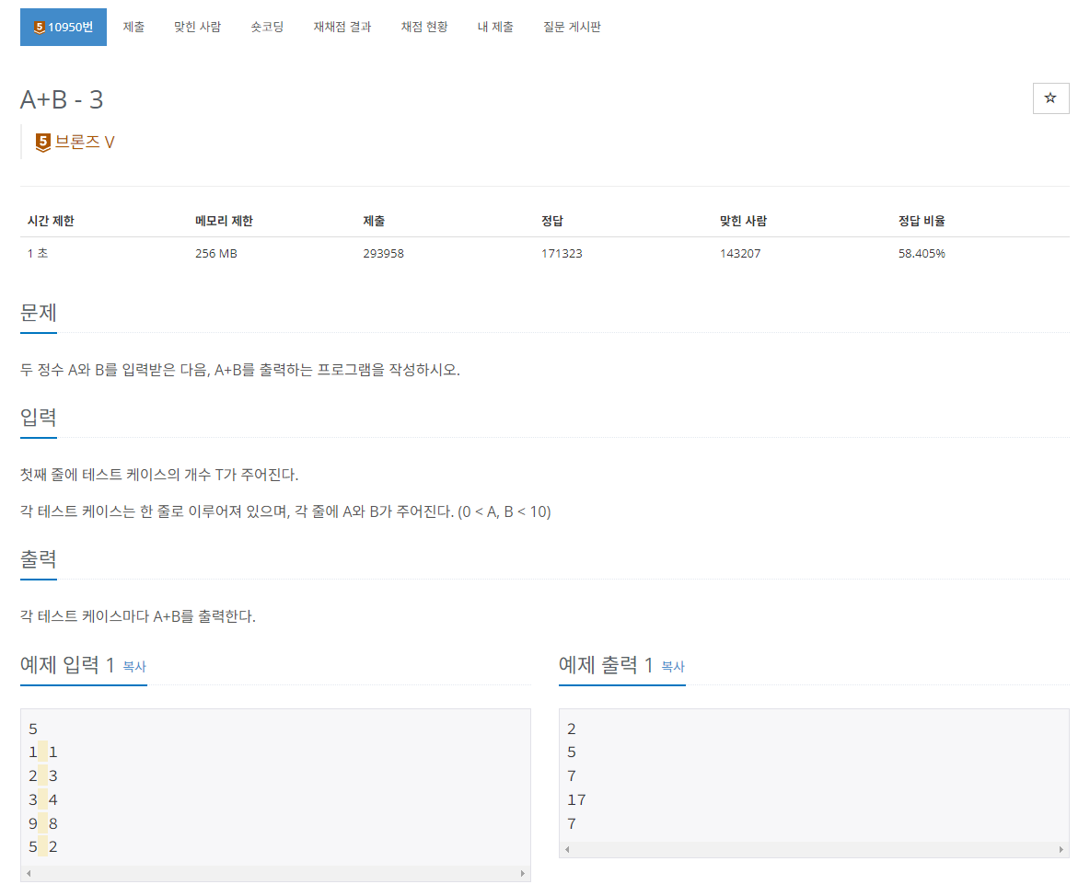Open the 재채점 결과 page
The height and width of the screenshot is (896, 1090).
pyautogui.click(x=342, y=27)
